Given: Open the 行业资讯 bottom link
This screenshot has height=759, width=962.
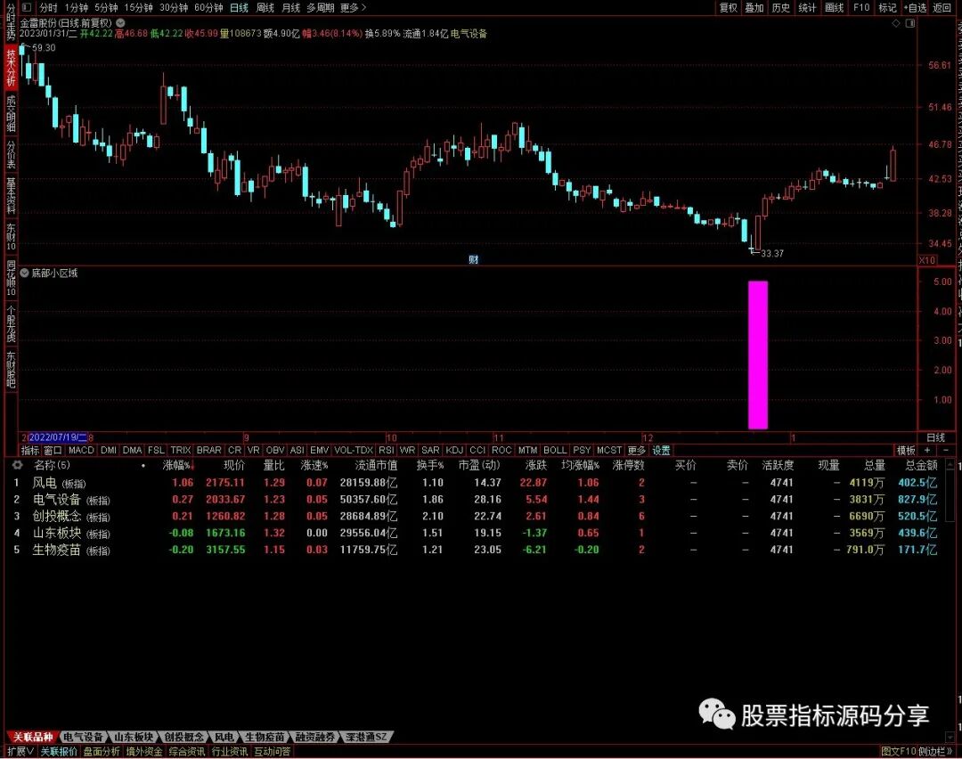Looking at the screenshot, I should (x=230, y=752).
